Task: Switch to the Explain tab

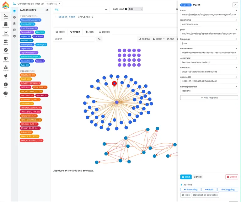Action: 104,32
